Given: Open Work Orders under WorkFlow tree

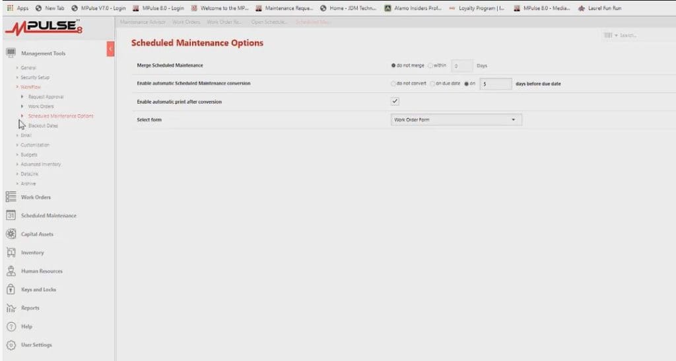Looking at the screenshot, I should [x=41, y=106].
